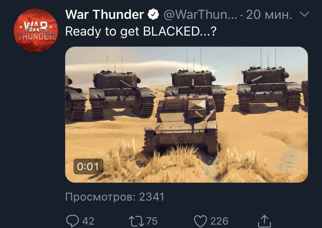
Task: Open the War Thunder profile avatar
Action: pyautogui.click(x=36, y=30)
